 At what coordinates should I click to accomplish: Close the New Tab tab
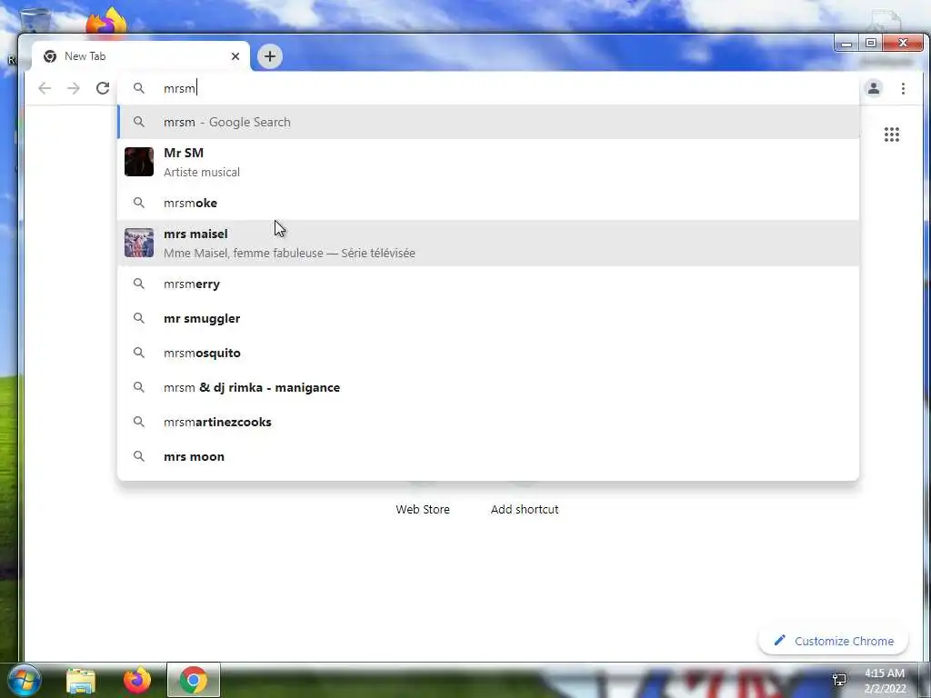(235, 56)
